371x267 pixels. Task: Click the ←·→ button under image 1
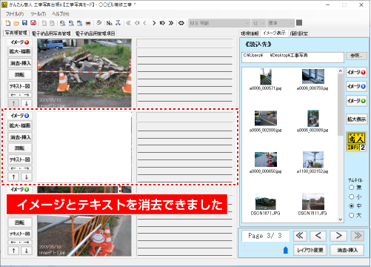pyautogui.click(x=20, y=95)
